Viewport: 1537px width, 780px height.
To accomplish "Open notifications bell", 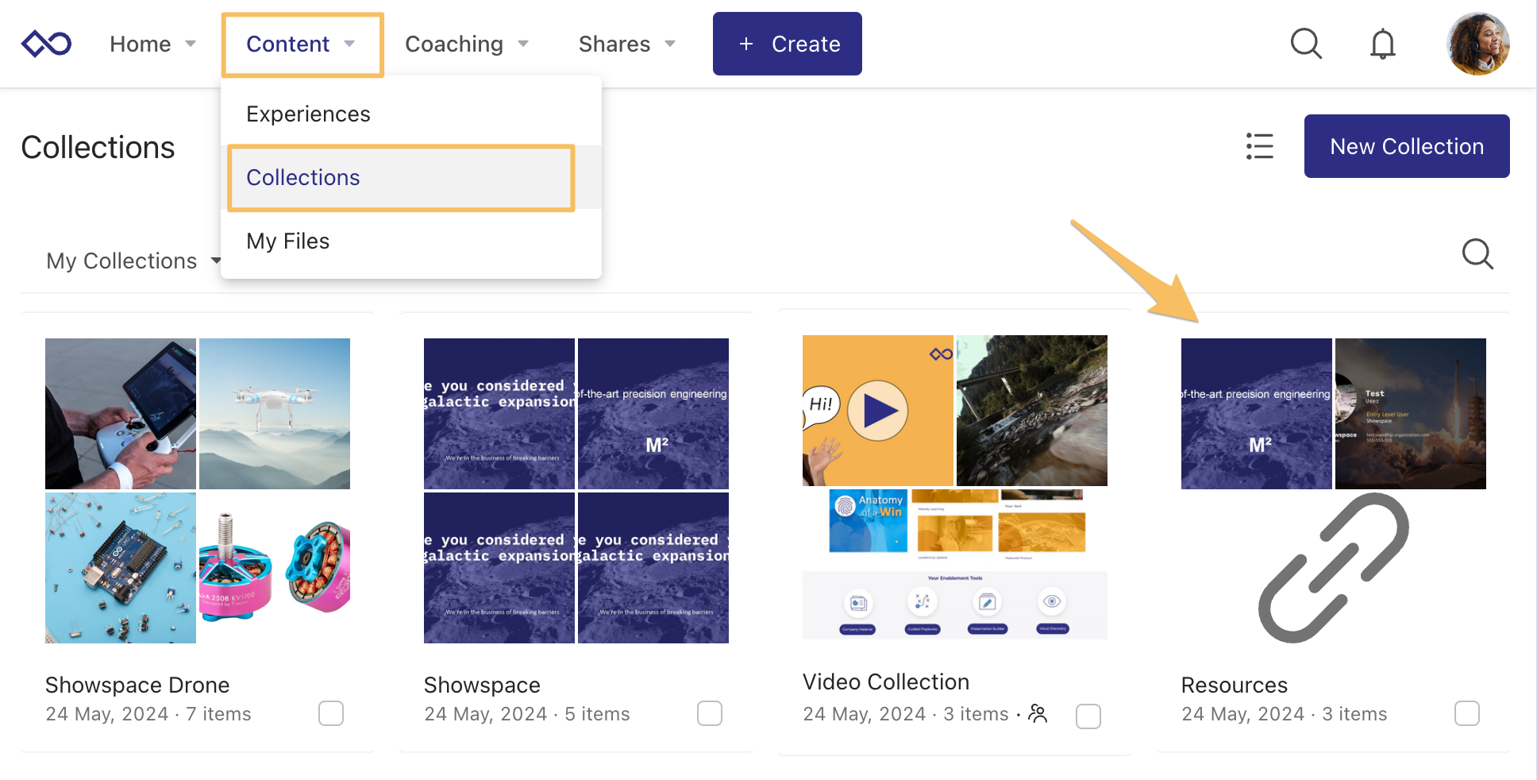I will [1382, 44].
